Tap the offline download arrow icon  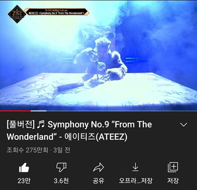pos(135,167)
